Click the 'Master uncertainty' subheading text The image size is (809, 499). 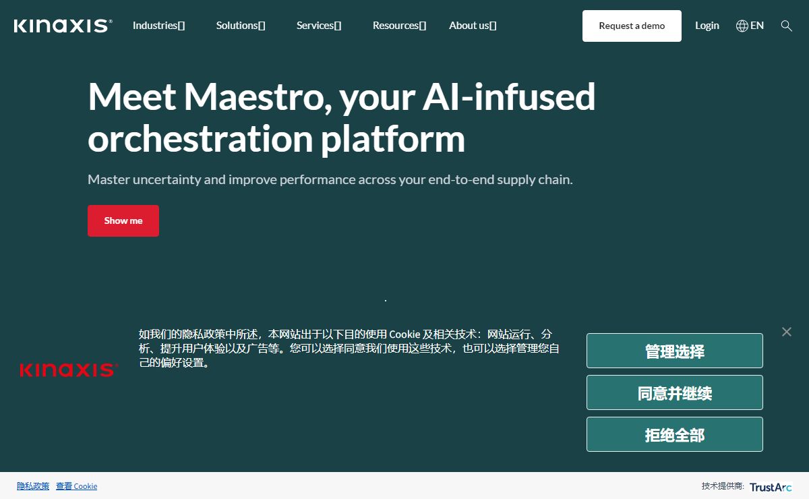click(330, 180)
